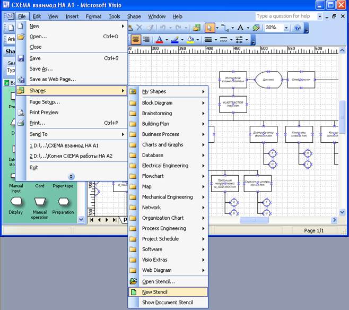Screen dimensions: 349x310
Task: Click Page 1/1 status bar text
Action: click(313, 231)
